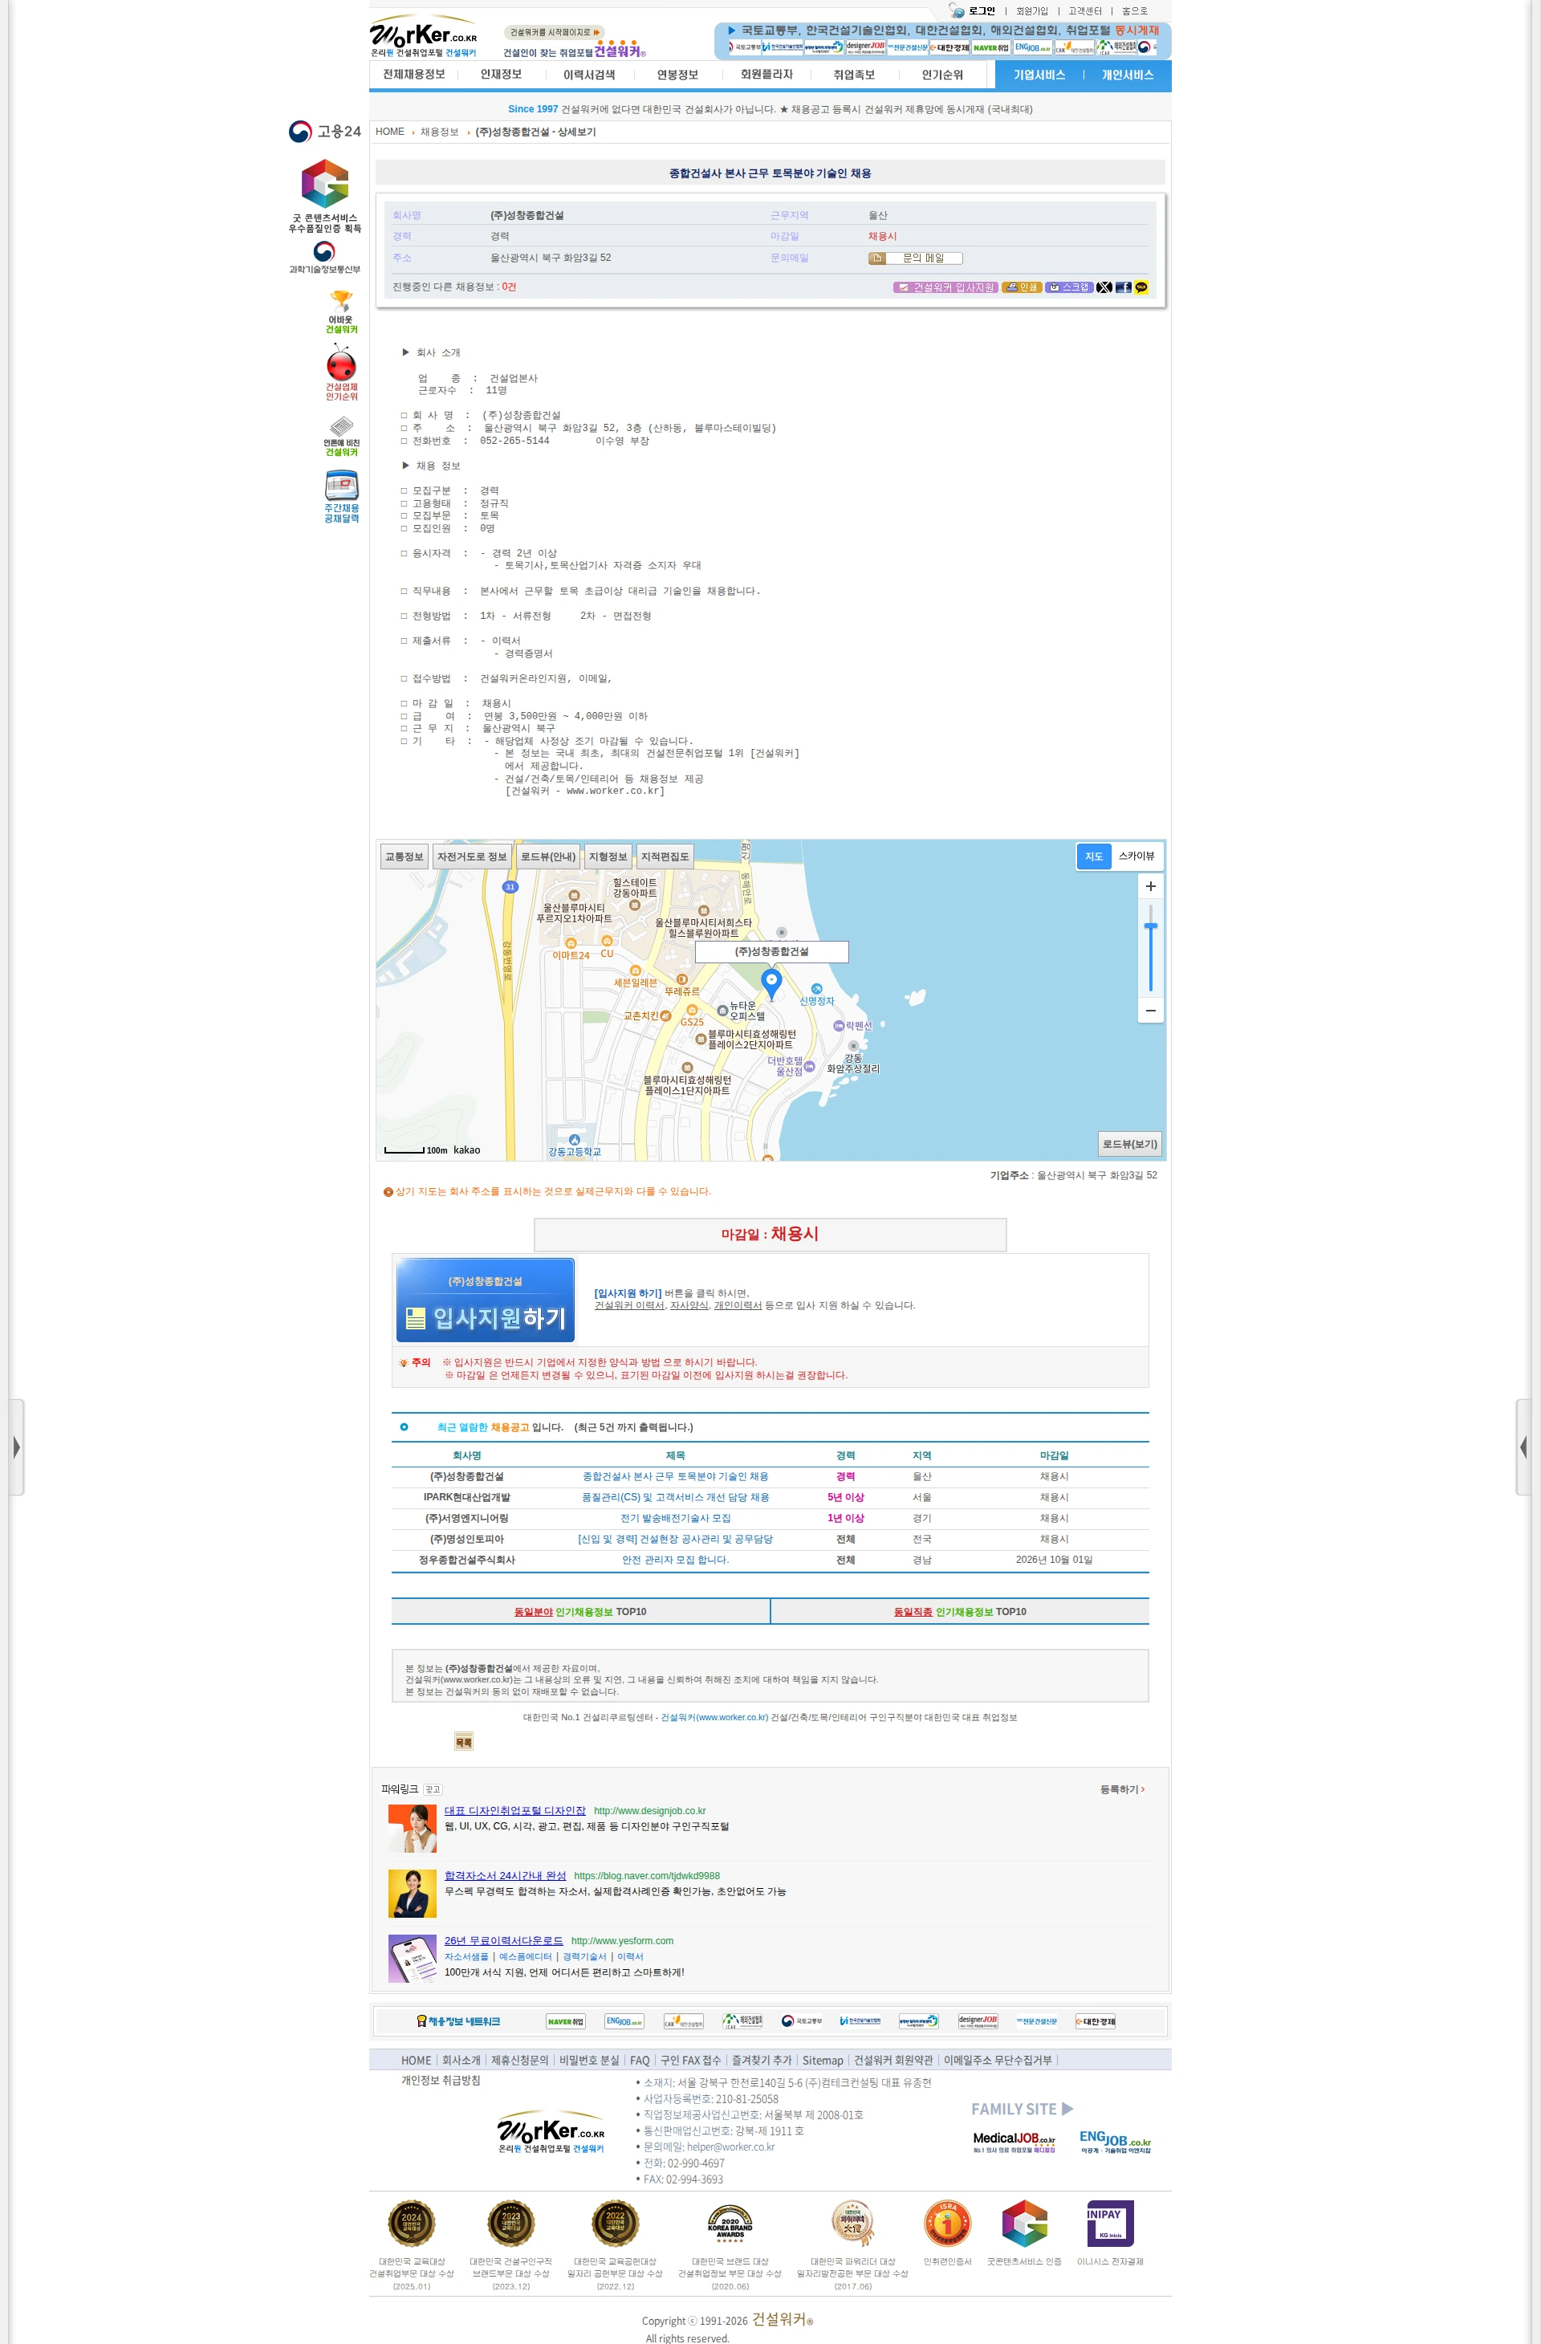
Task: Open the 연봉정보 menu
Action: click(x=677, y=75)
